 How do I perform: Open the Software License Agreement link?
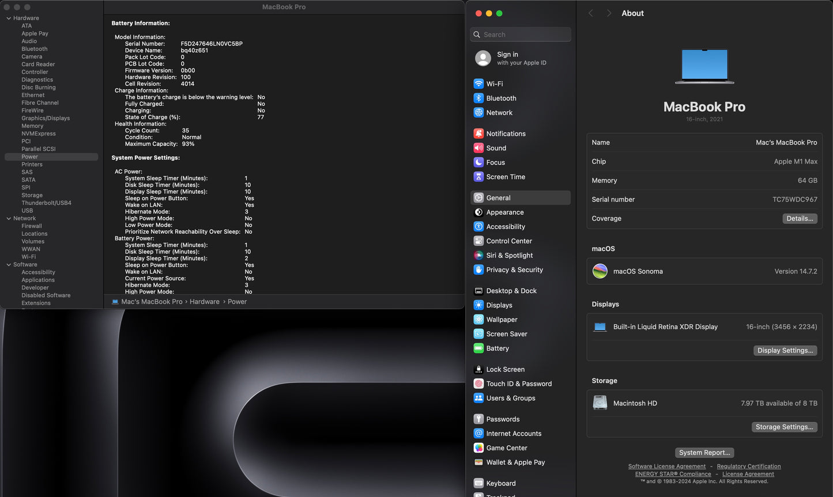pos(667,466)
